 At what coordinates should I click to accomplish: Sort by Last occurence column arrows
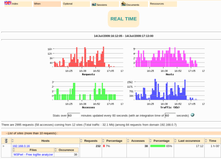pos(175,141)
